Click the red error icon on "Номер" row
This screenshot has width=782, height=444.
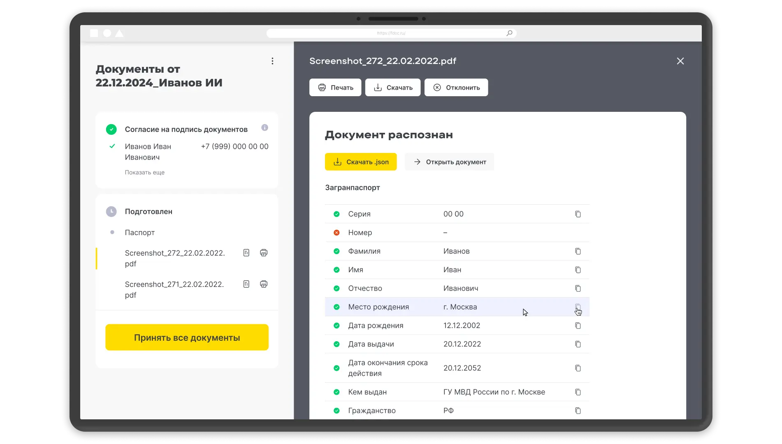click(x=336, y=232)
